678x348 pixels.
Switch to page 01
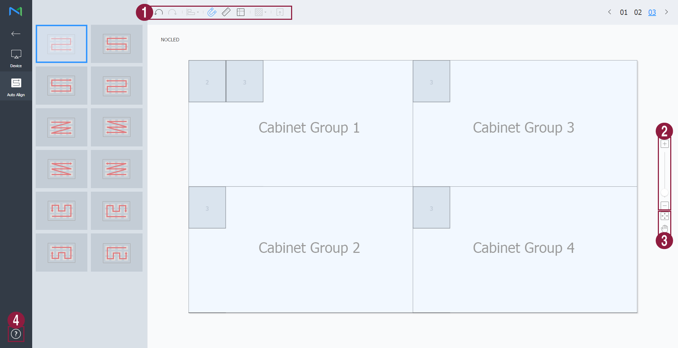pos(624,12)
